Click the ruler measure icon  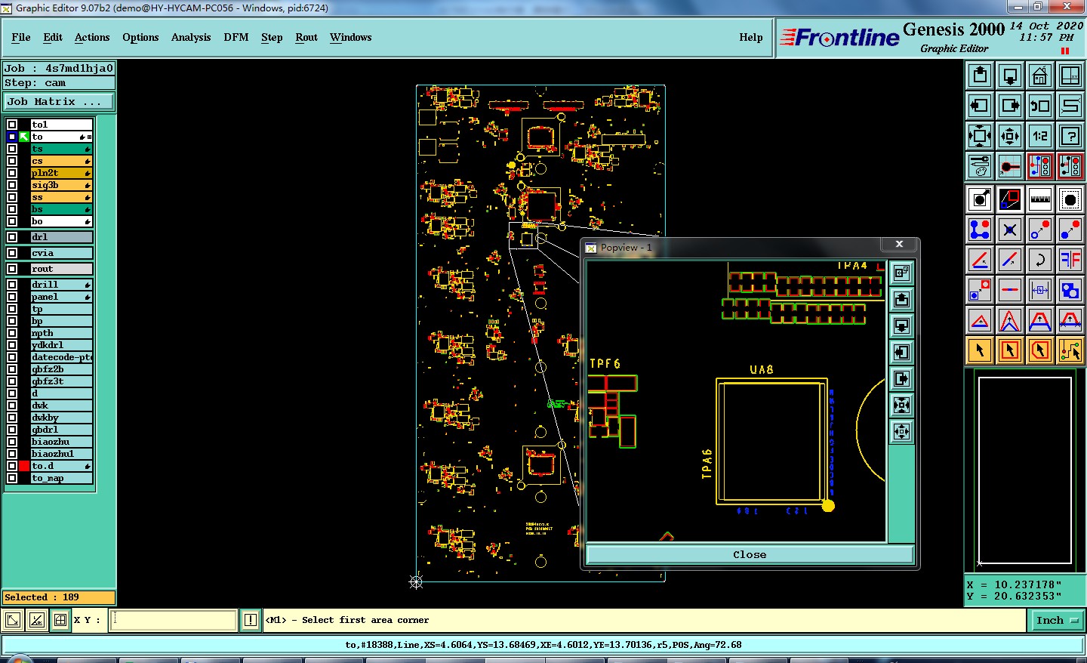click(x=1040, y=199)
